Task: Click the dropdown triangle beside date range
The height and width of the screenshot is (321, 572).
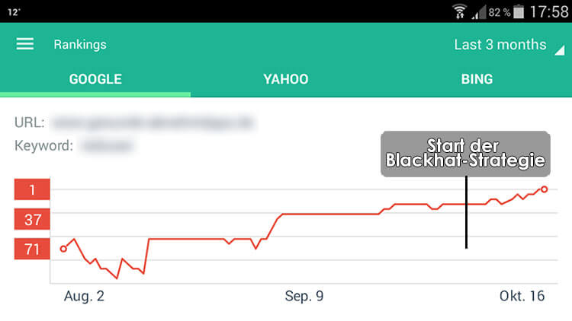Action: coord(559,49)
